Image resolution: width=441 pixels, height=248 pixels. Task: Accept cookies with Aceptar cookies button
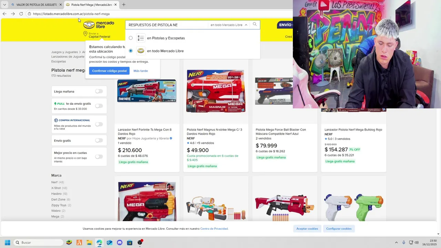coord(307,229)
